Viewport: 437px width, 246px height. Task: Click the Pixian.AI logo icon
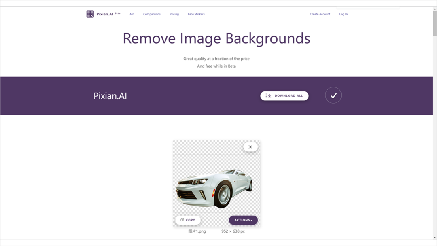click(x=90, y=14)
